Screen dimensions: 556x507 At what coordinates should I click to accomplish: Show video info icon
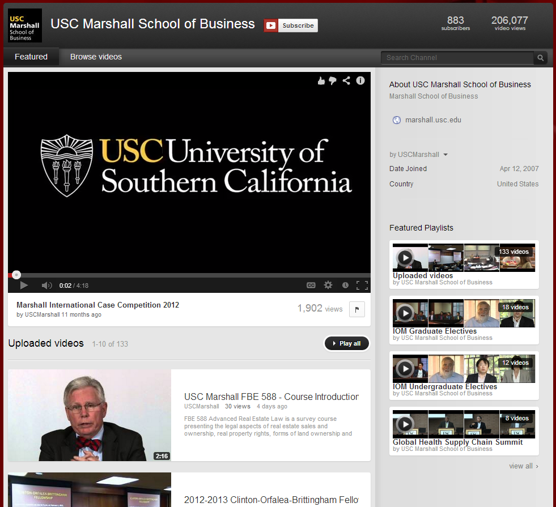pos(360,81)
